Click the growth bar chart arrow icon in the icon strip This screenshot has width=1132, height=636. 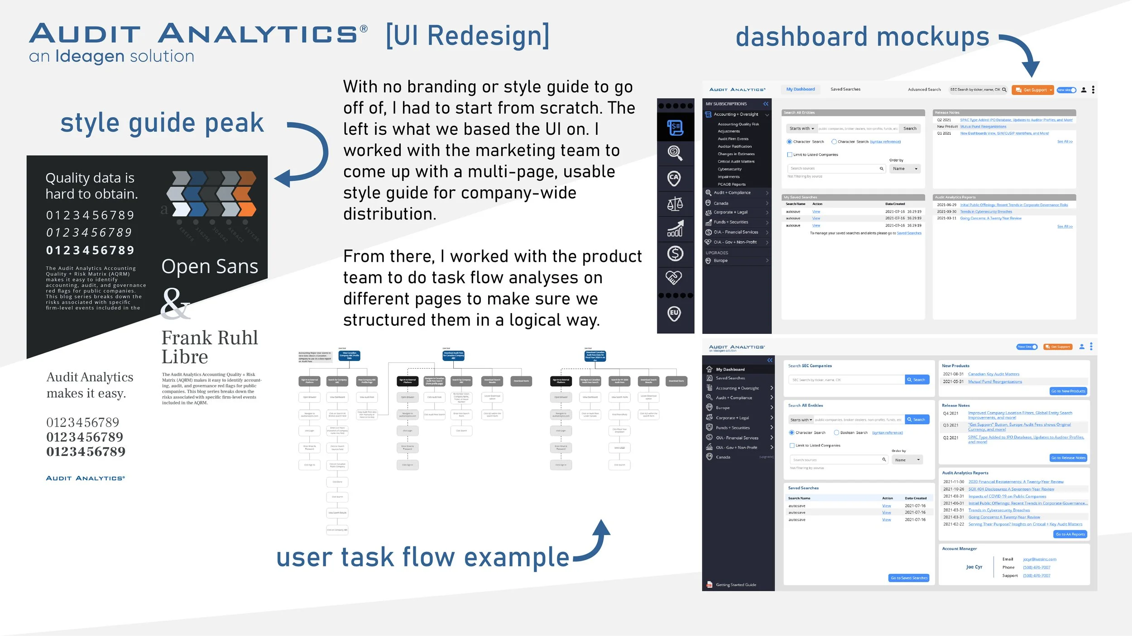675,228
